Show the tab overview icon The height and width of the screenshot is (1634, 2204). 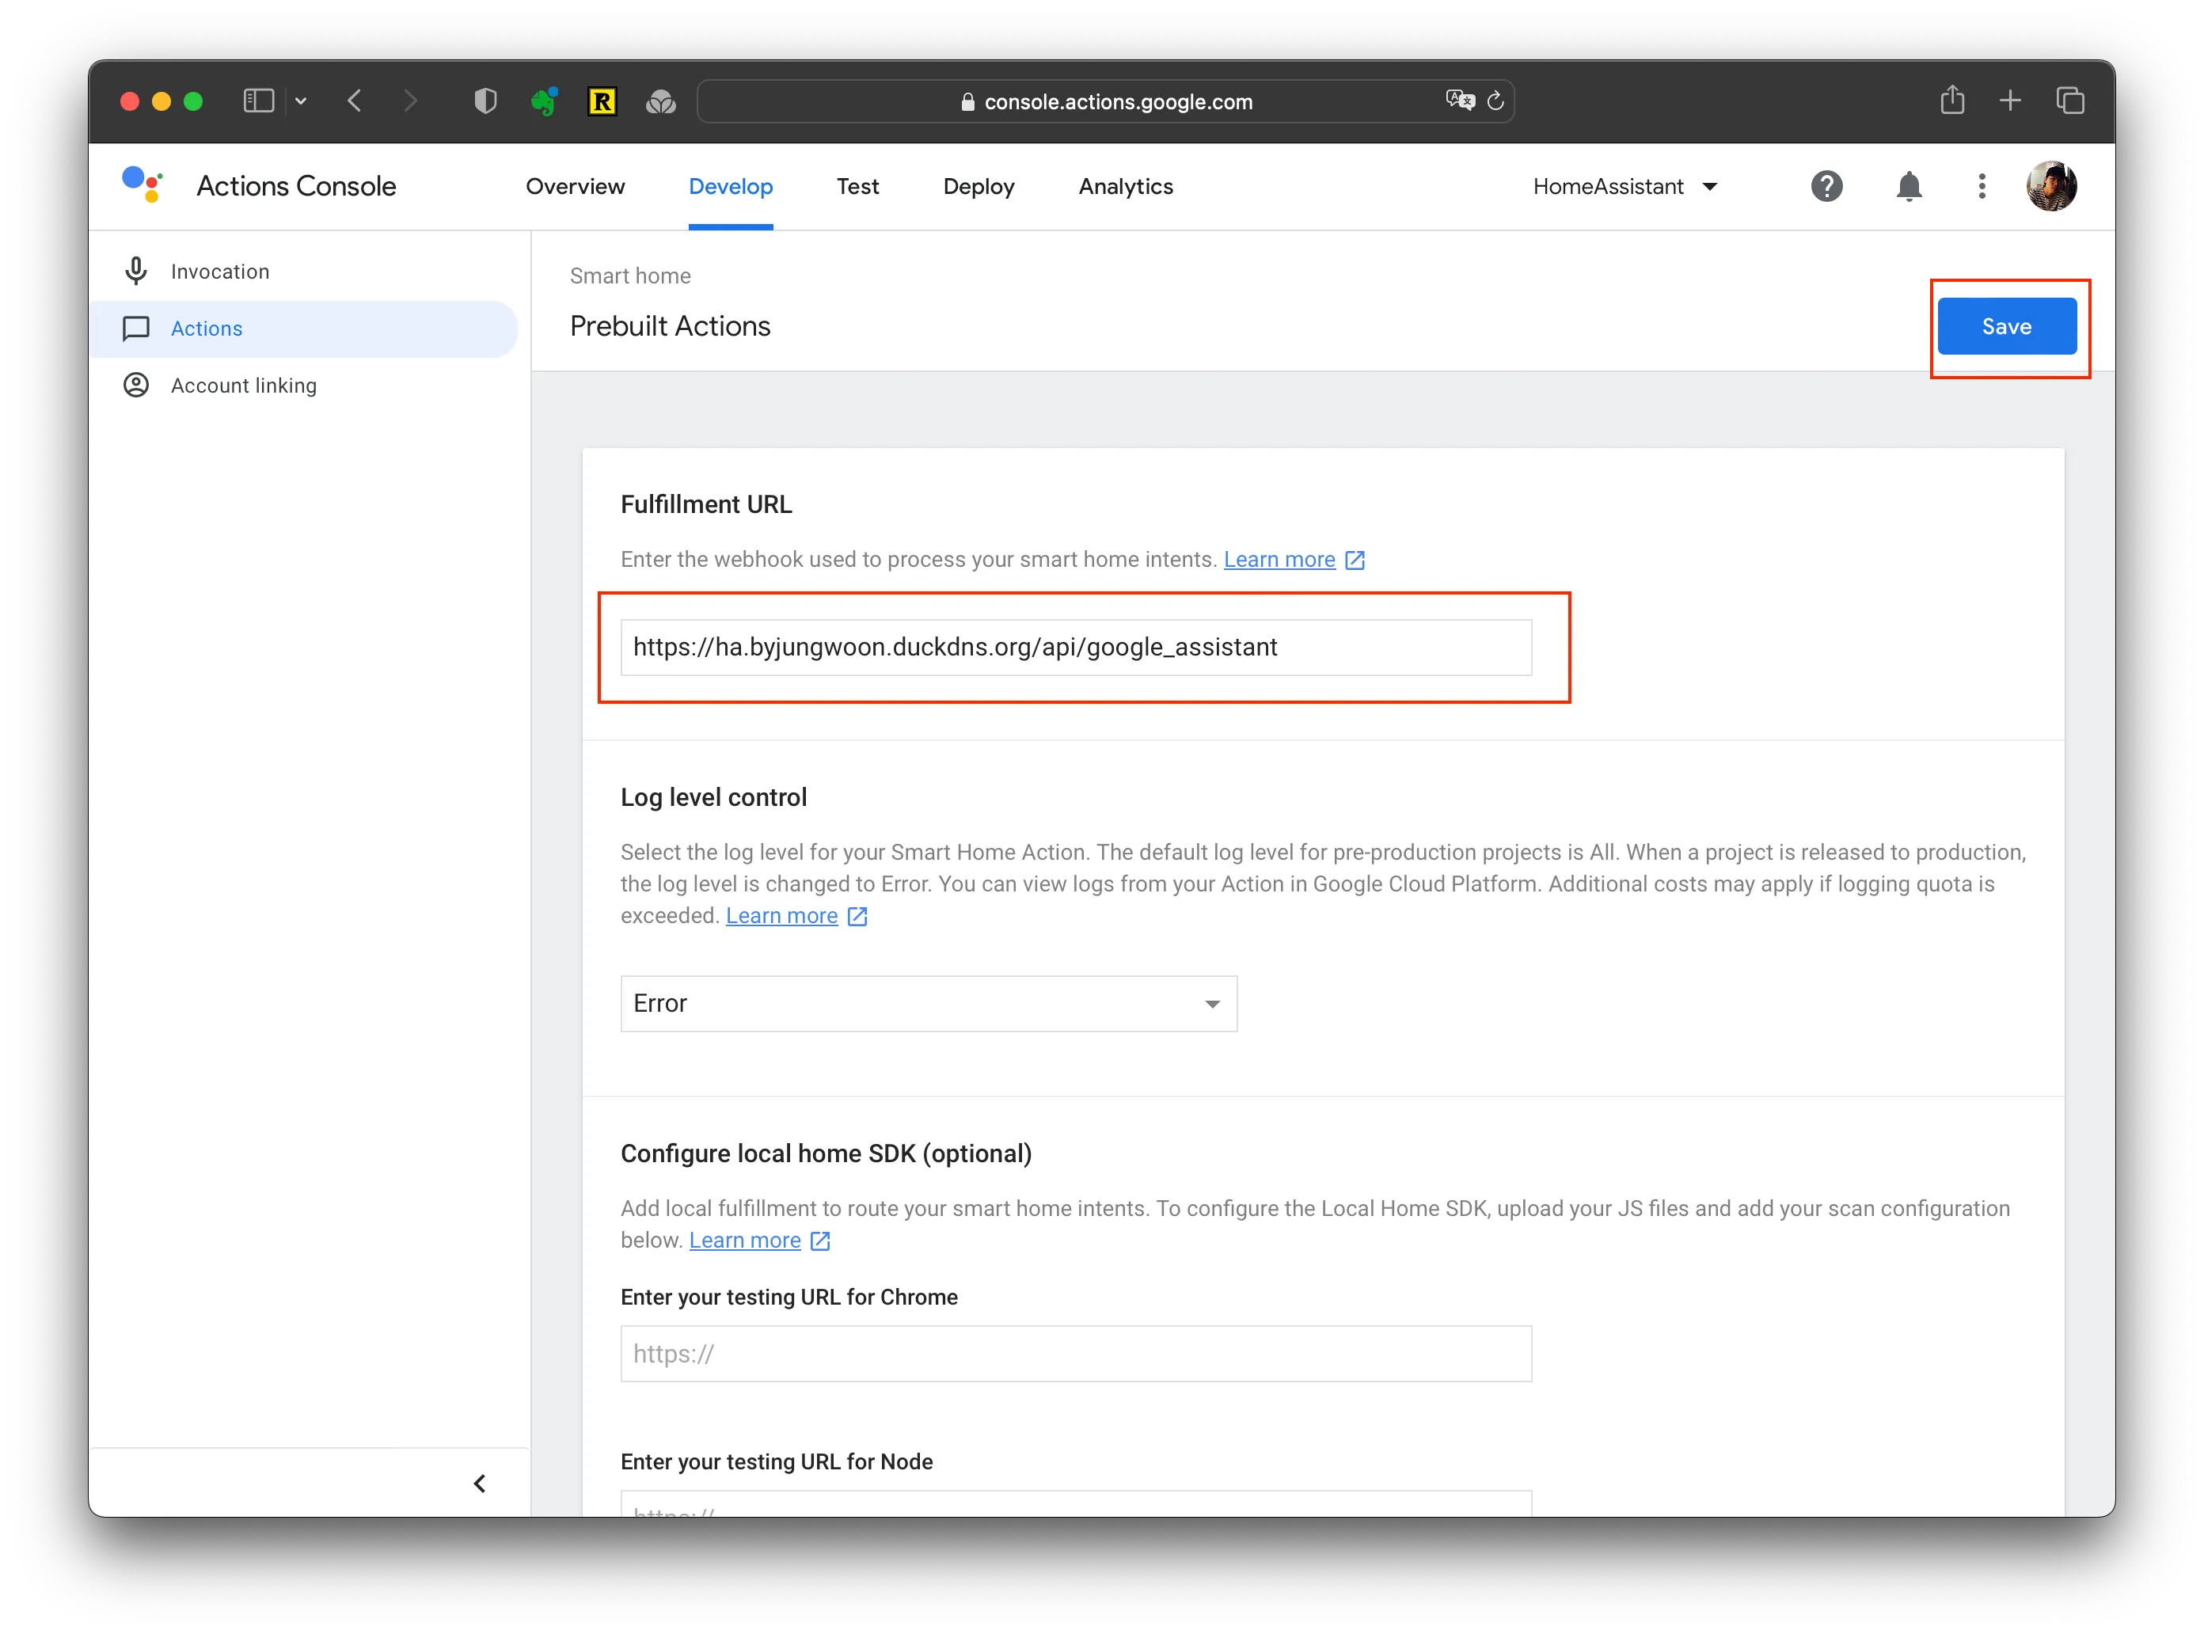(x=2069, y=101)
